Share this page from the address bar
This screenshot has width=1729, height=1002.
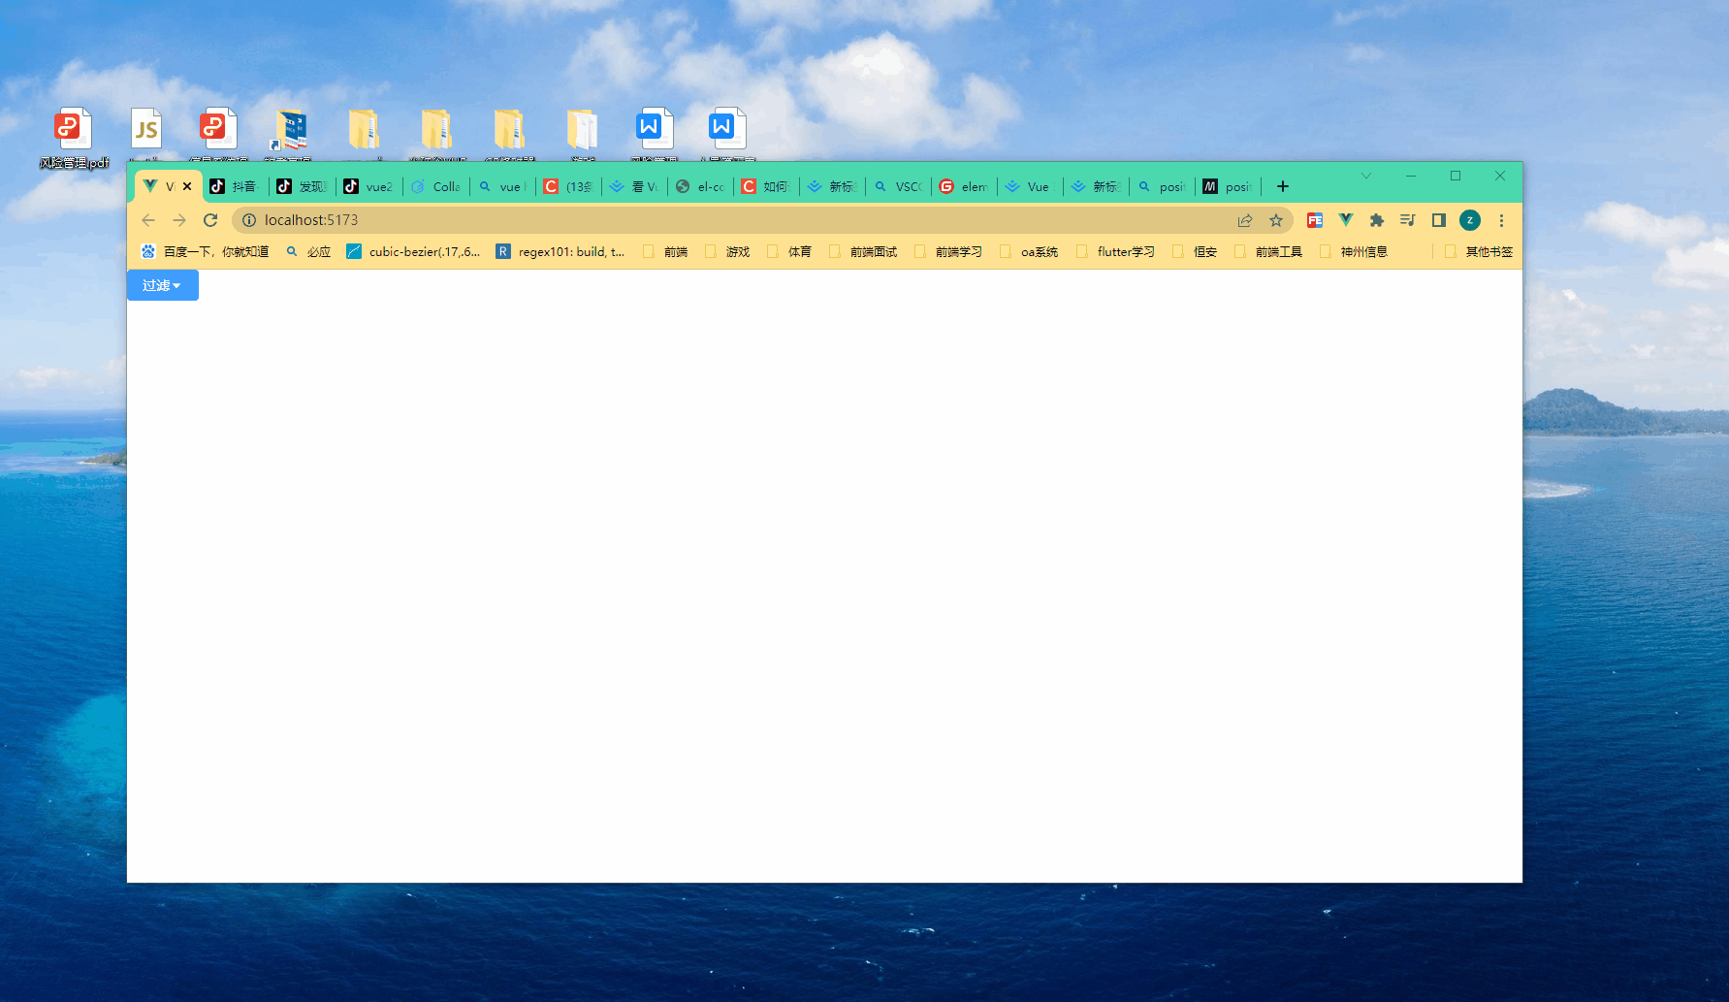[x=1245, y=220]
